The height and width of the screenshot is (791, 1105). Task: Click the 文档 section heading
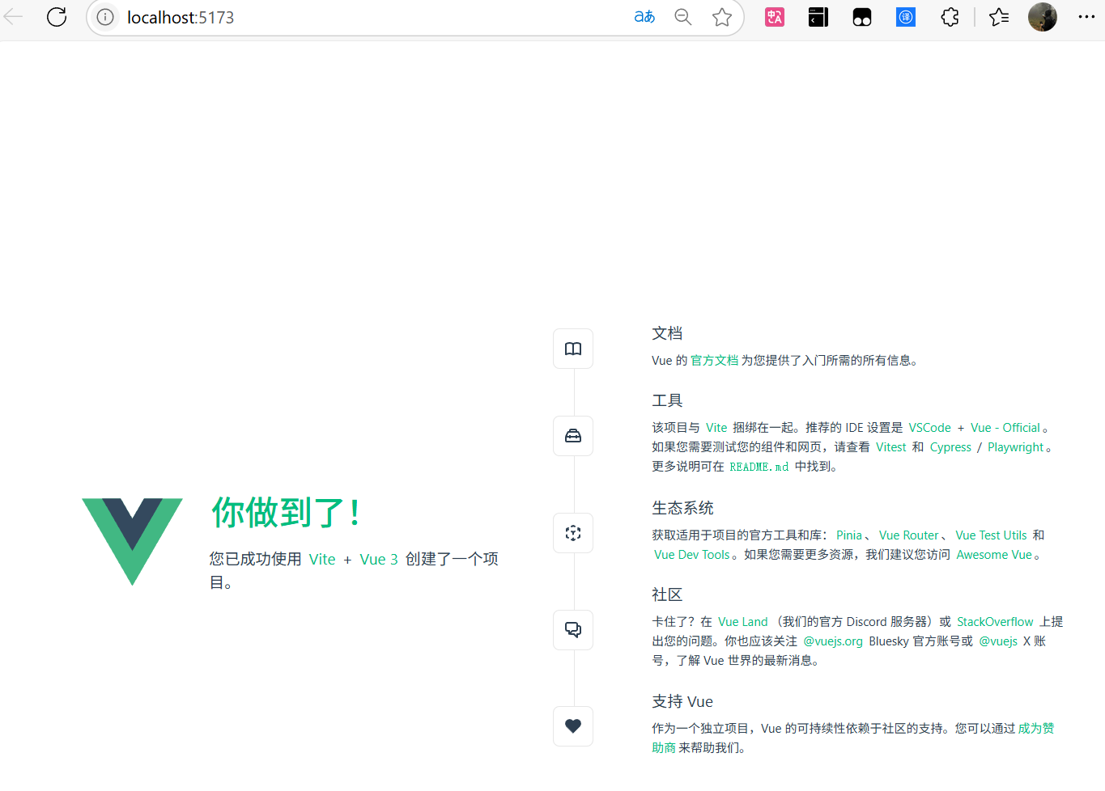(x=667, y=333)
